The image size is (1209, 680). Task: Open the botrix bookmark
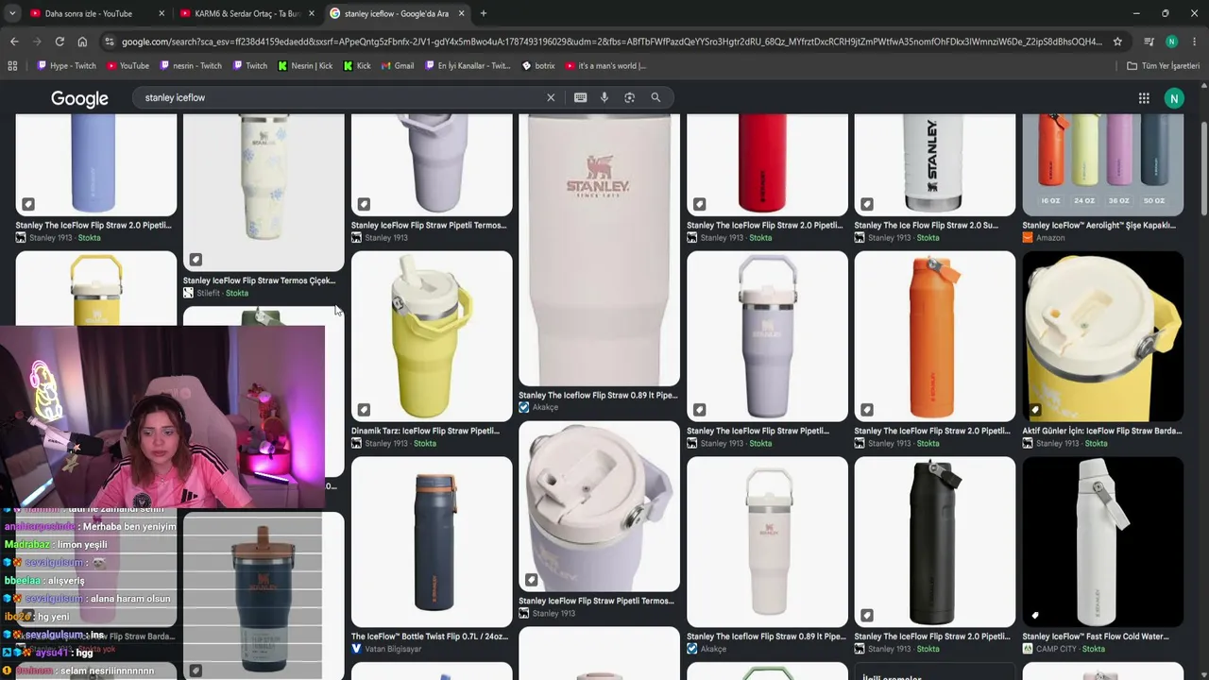pyautogui.click(x=538, y=66)
